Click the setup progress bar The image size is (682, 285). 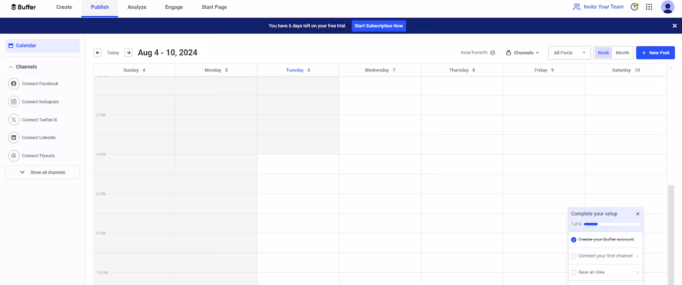pos(612,224)
